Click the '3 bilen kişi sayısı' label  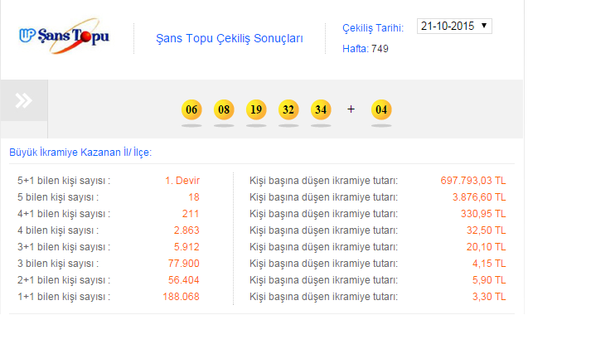(58, 264)
